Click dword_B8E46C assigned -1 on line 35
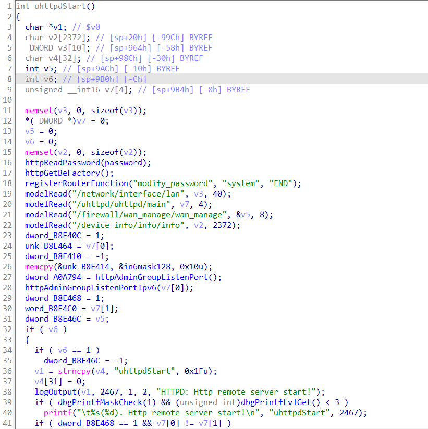Image resolution: width=428 pixels, height=429 pixels. pyautogui.click(x=72, y=361)
